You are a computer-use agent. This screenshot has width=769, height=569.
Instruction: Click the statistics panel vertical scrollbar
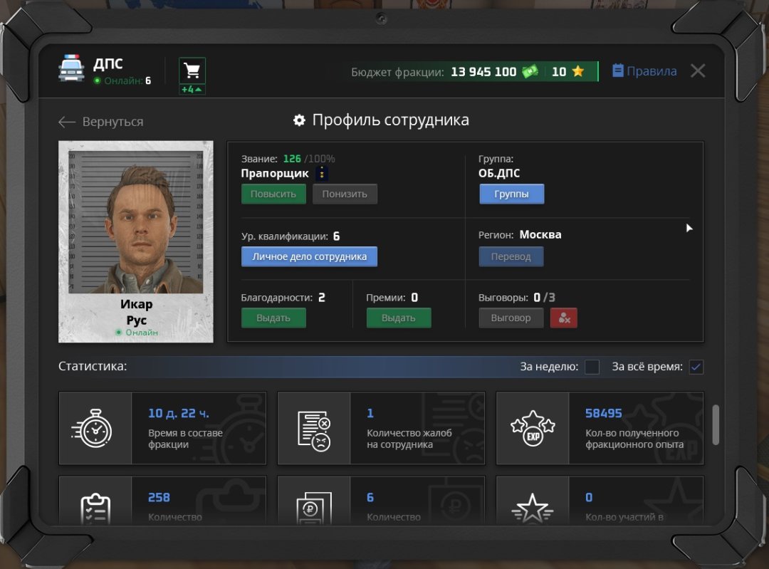(716, 425)
